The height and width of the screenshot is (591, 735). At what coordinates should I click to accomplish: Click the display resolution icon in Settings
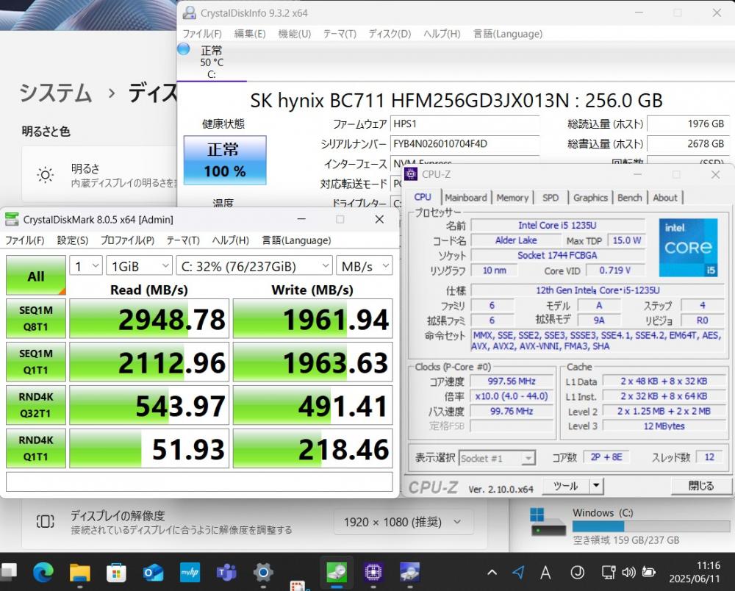coord(45,521)
